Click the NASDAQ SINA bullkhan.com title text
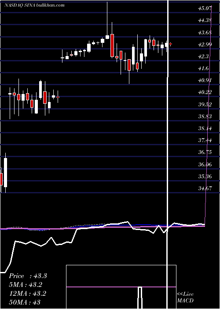 tap(34, 5)
